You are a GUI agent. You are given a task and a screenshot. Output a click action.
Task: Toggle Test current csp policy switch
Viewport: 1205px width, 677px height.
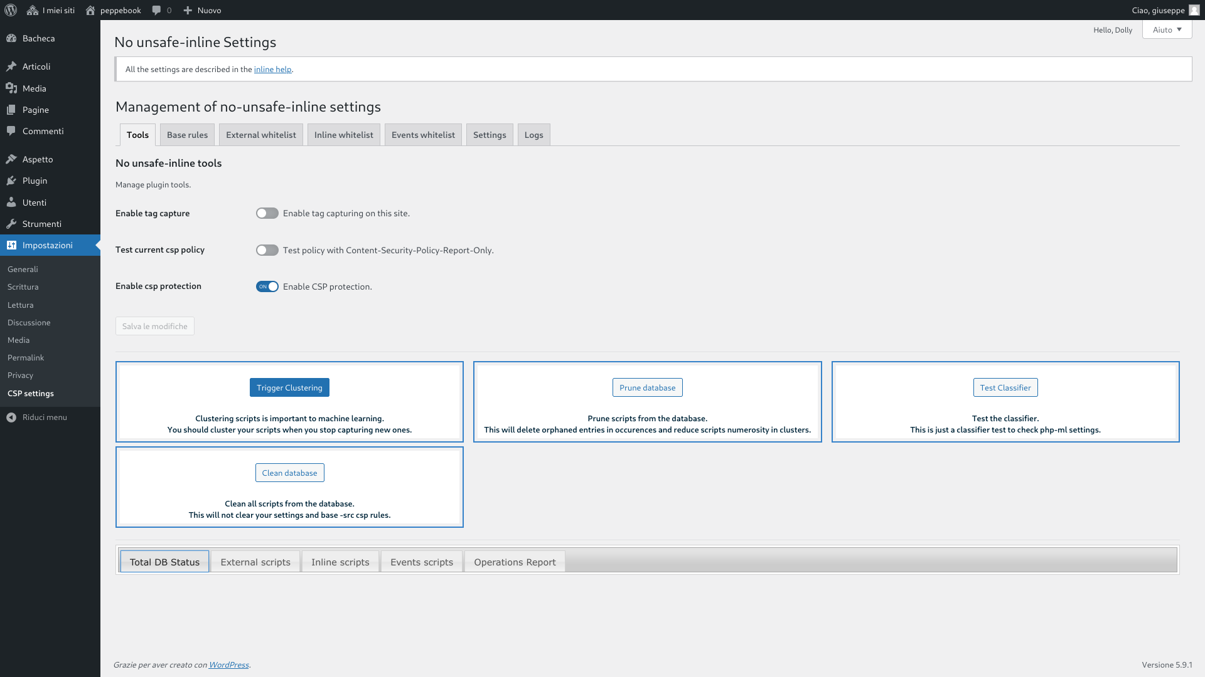[267, 249]
